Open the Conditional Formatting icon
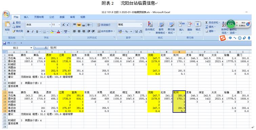This screenshot has height=130, width=256. [150, 24]
